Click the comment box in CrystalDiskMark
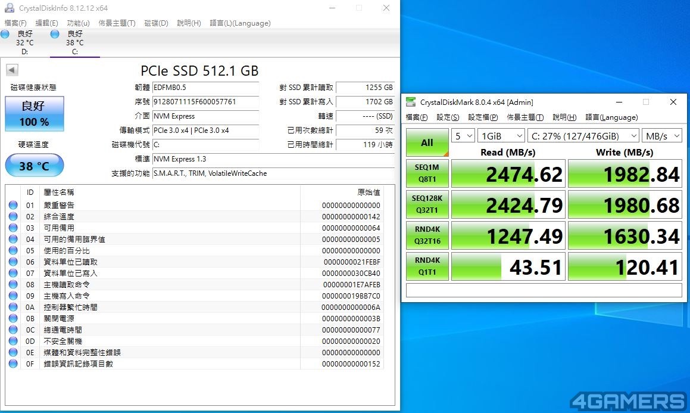Screen dimensions: 690x413 tap(544, 290)
